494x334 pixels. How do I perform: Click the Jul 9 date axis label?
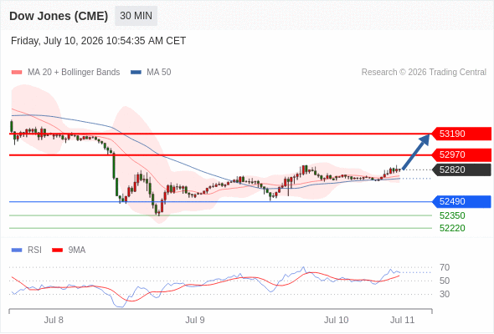pos(195,320)
